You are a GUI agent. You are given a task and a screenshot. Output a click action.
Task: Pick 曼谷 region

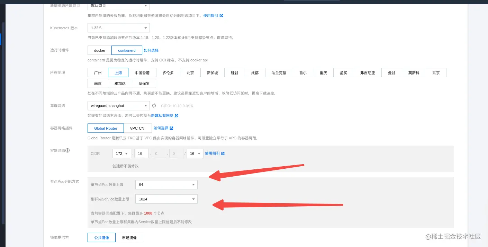coord(392,73)
